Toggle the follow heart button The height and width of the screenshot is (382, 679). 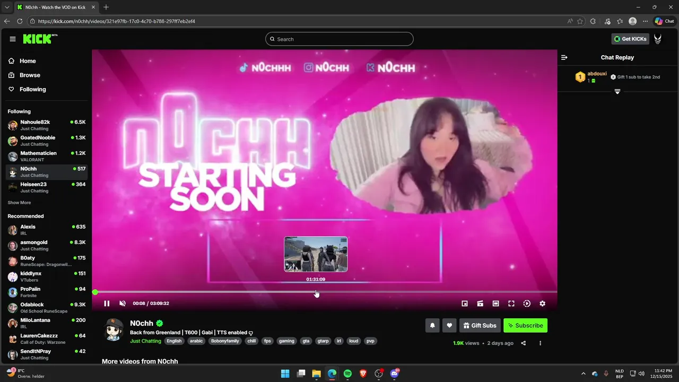point(449,325)
